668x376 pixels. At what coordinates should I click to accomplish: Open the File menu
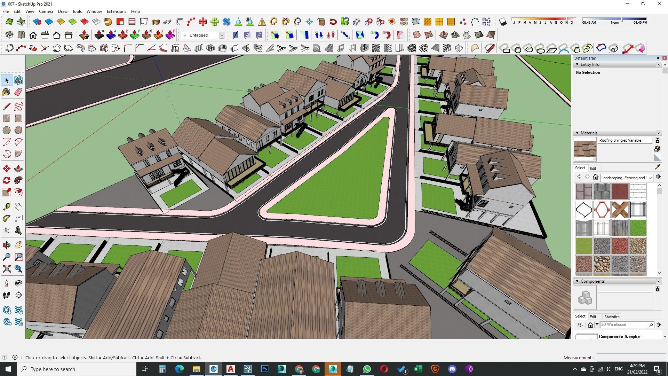[6, 11]
